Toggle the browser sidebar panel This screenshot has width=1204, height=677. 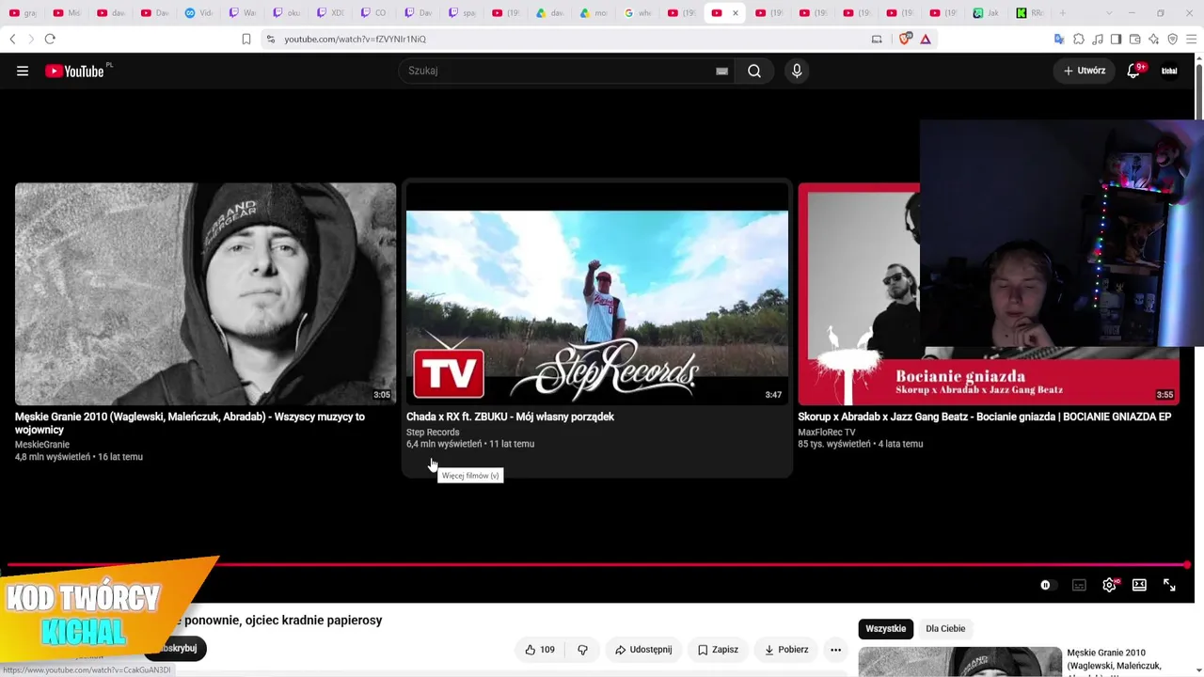tap(1116, 39)
